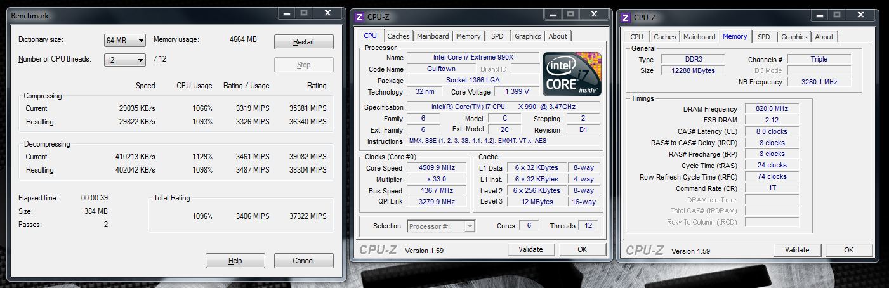The image size is (889, 288).
Task: Open Graphics tab in CPU tab window
Action: (x=528, y=36)
